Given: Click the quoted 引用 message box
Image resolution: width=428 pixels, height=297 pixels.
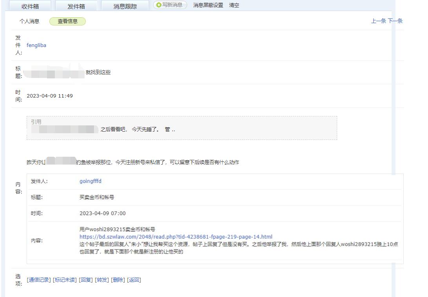Looking at the screenshot, I should pyautogui.click(x=182, y=128).
